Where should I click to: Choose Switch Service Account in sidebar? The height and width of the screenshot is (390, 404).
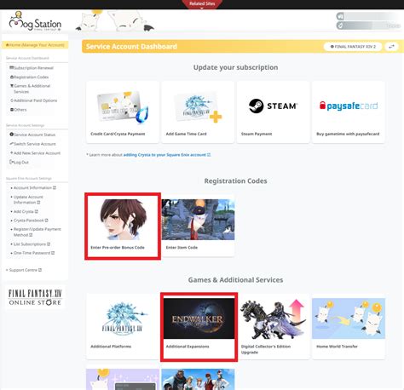(x=32, y=144)
